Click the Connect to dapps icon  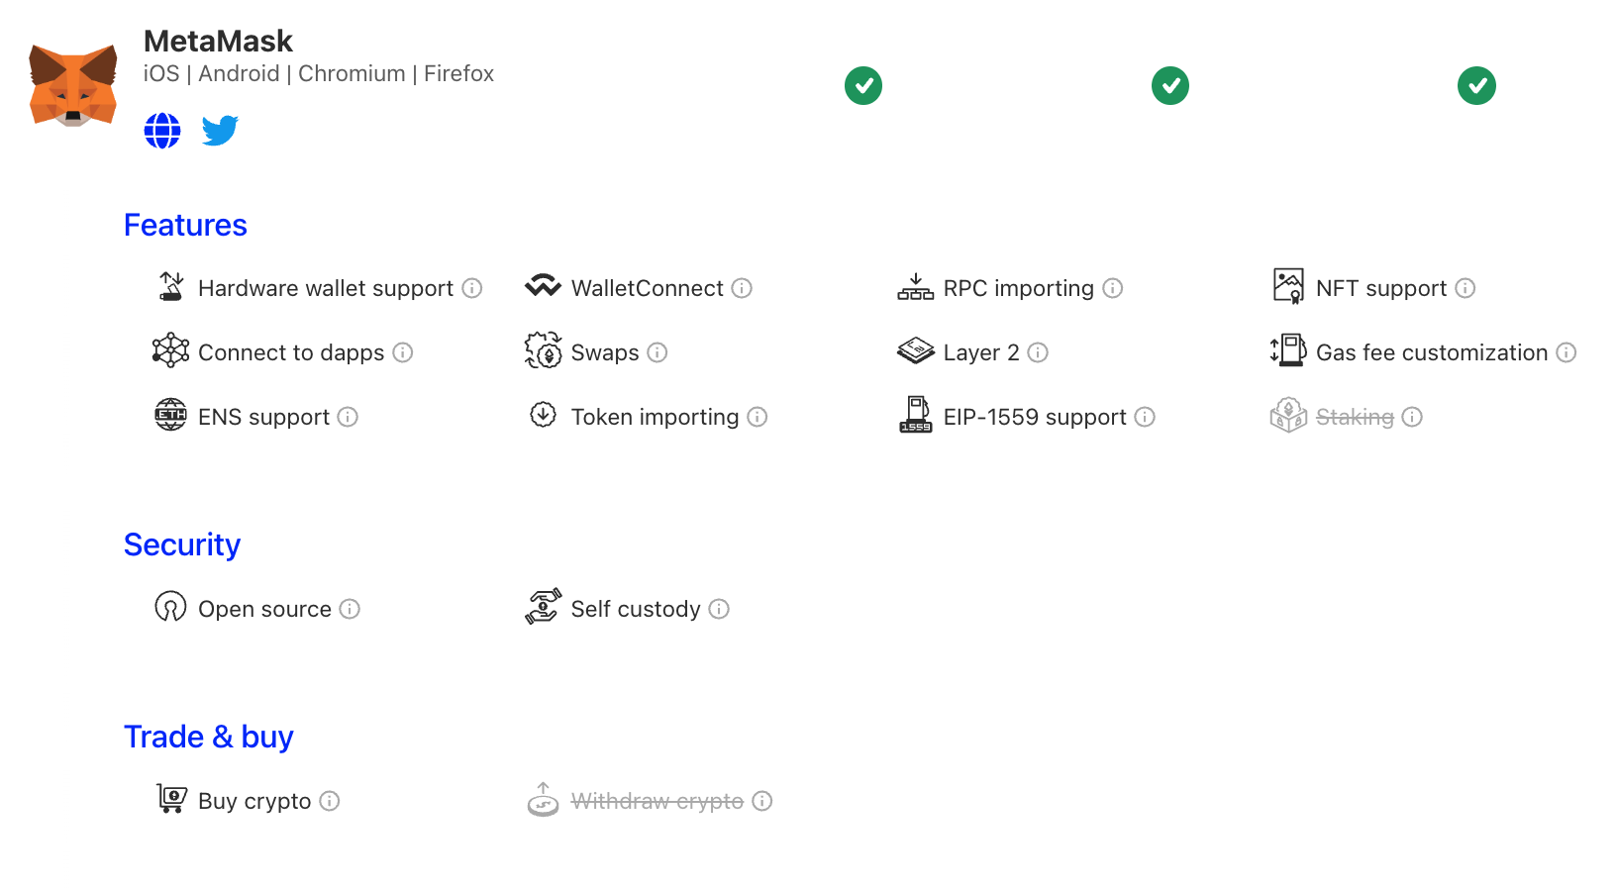pos(171,350)
